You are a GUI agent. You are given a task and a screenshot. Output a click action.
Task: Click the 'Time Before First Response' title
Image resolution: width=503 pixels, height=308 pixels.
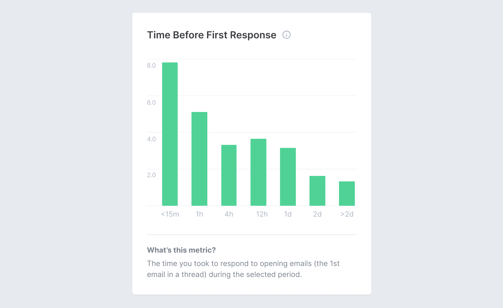click(211, 35)
